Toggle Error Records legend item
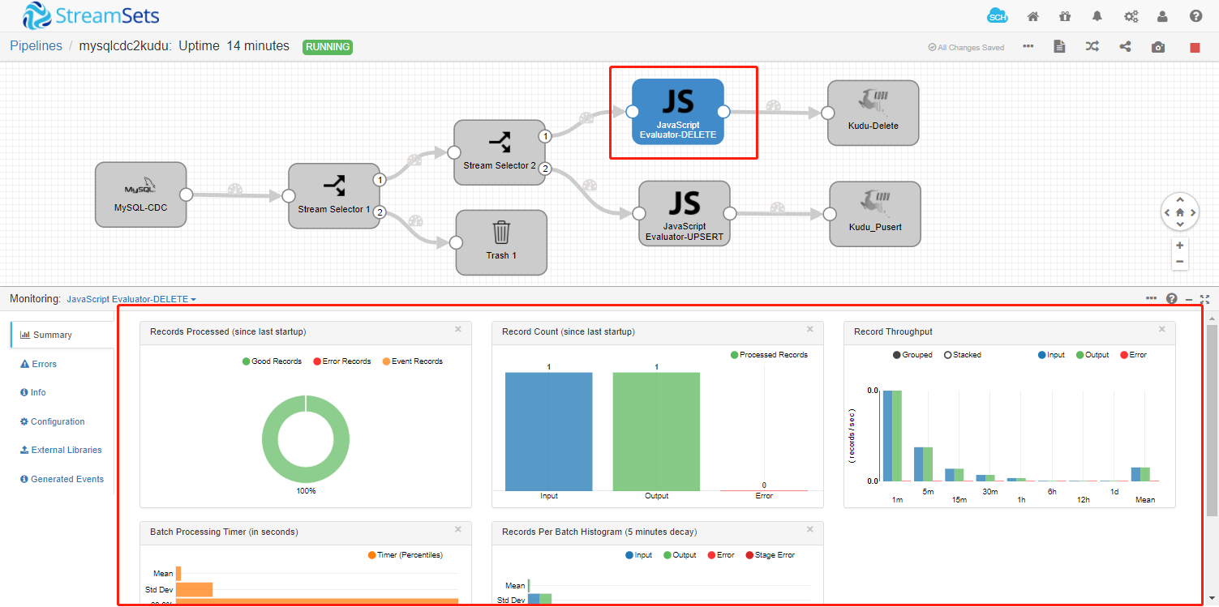This screenshot has width=1219, height=607. [341, 361]
